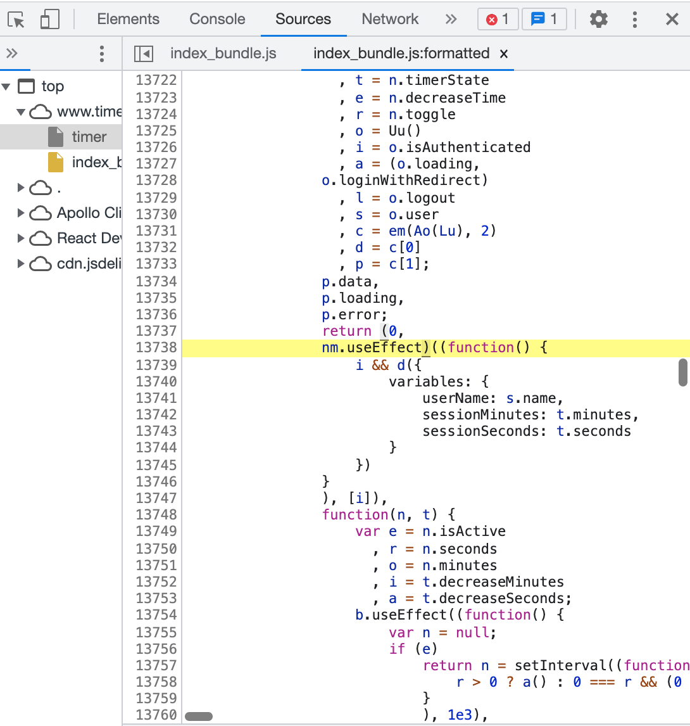Hide the navigator sidebar toggle icon
The width and height of the screenshot is (690, 726).
[x=144, y=54]
